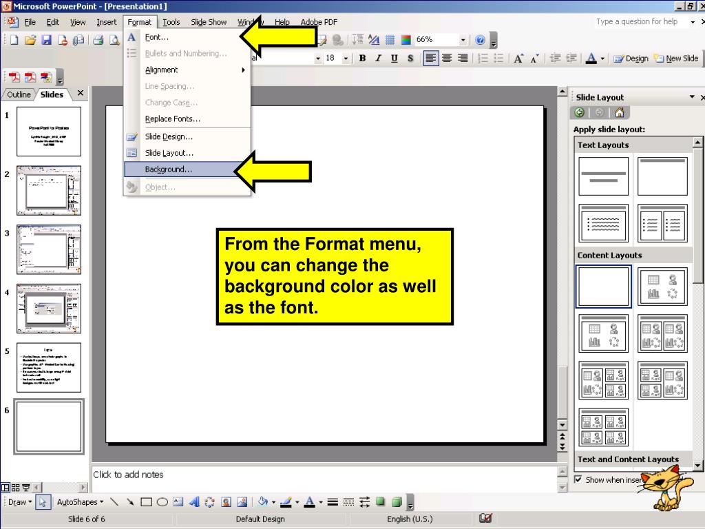Click the Shadow Style icon
Screen dimensions: 705x529
(x=380, y=501)
